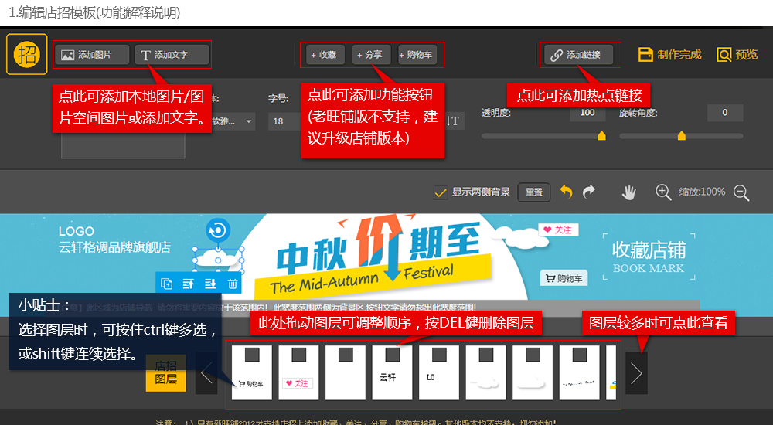This screenshot has width=773, height=425.
Task: Click the right arrow to view more layers
Action: (636, 372)
